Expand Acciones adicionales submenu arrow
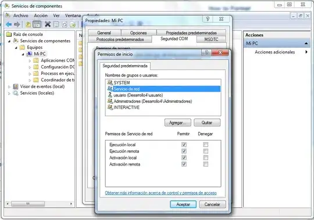 (306, 52)
